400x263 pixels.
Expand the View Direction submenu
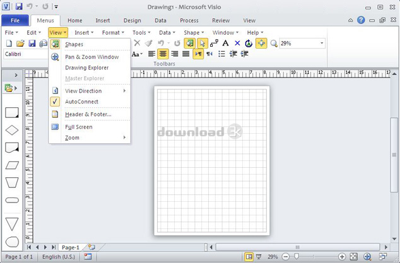[x=90, y=91]
